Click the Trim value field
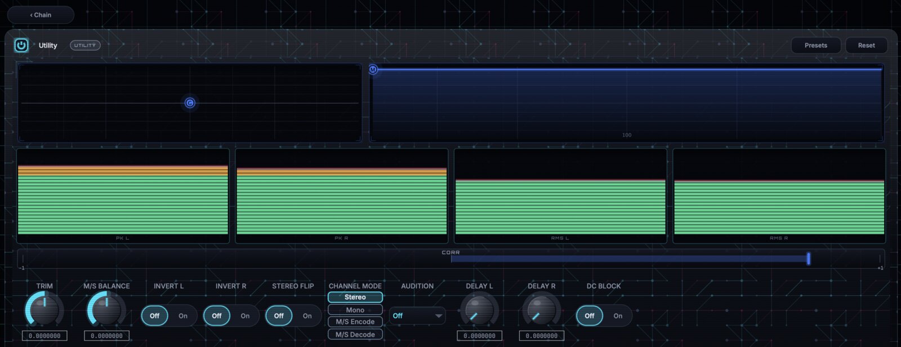901x347 pixels. (44, 336)
